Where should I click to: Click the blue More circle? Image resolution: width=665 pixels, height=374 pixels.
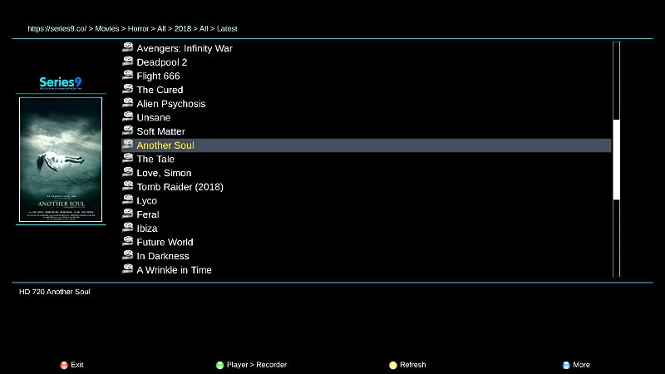point(566,365)
